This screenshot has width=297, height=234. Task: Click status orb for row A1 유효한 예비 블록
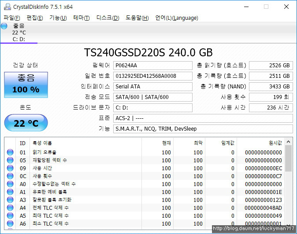click(10, 192)
